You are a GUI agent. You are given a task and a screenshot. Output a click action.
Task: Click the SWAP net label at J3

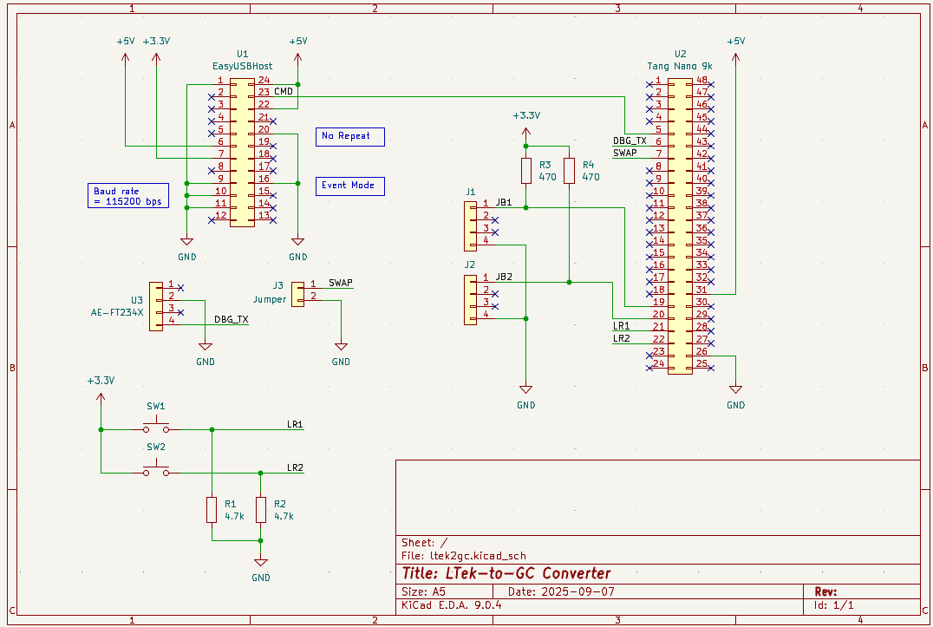(x=341, y=283)
